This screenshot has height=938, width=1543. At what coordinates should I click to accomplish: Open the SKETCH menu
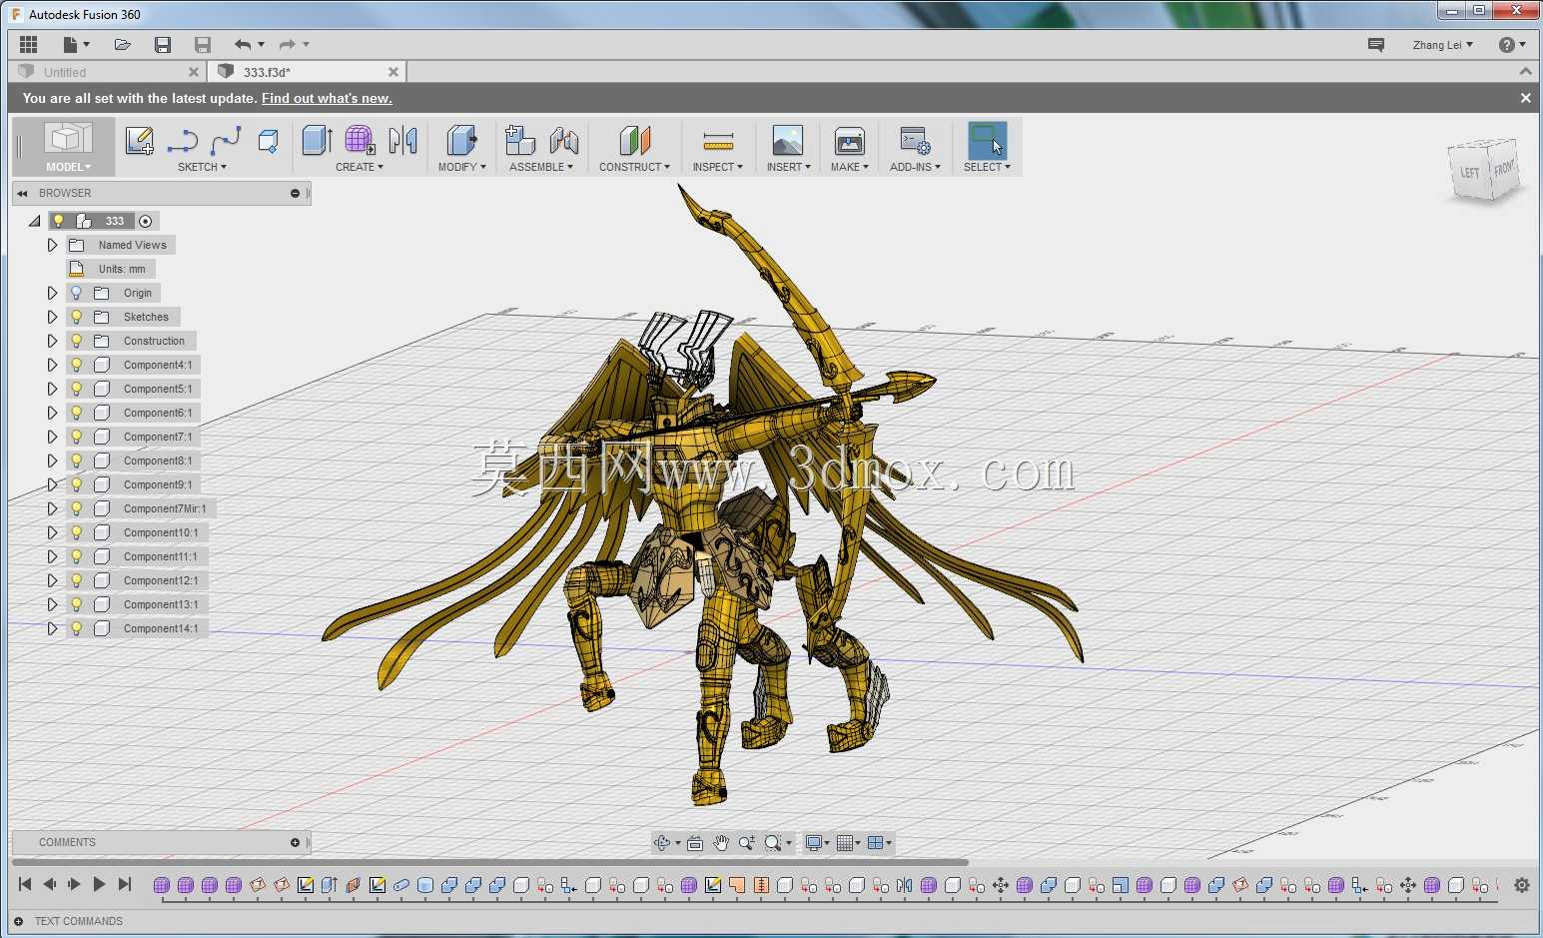202,167
